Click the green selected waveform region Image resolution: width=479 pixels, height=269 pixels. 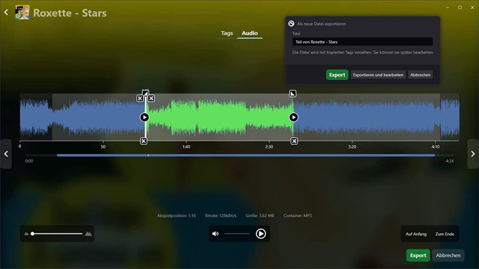pyautogui.click(x=219, y=117)
